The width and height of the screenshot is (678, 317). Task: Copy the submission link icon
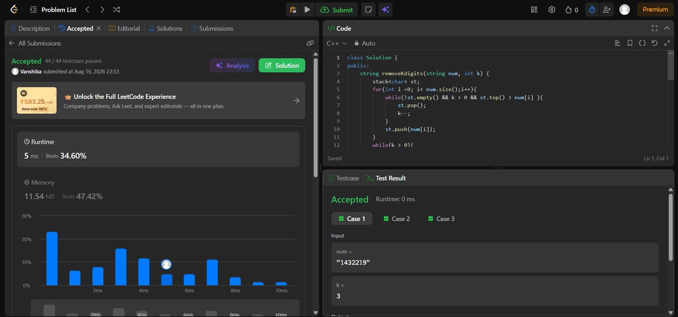(x=310, y=43)
